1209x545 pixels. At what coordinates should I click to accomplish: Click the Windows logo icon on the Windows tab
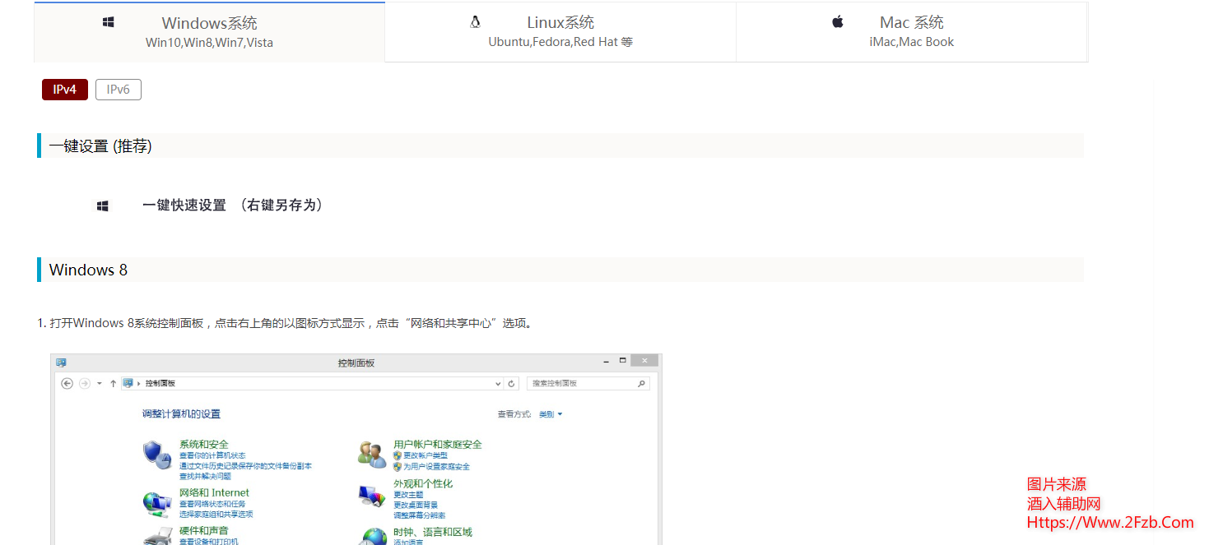108,22
